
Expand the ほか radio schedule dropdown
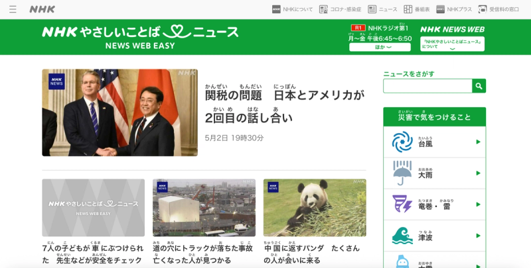click(x=380, y=47)
